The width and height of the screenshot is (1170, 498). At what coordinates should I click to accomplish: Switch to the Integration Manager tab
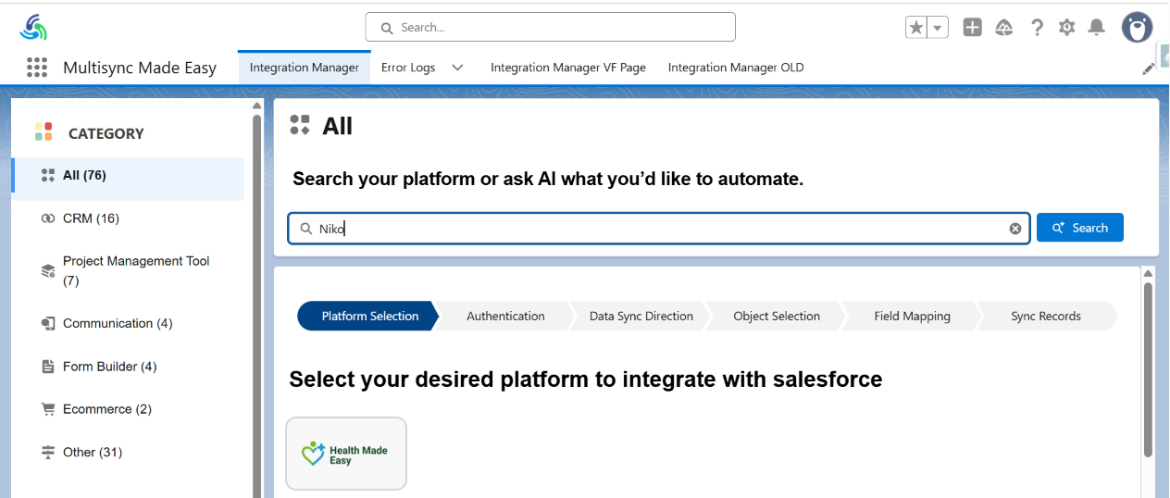pos(305,68)
